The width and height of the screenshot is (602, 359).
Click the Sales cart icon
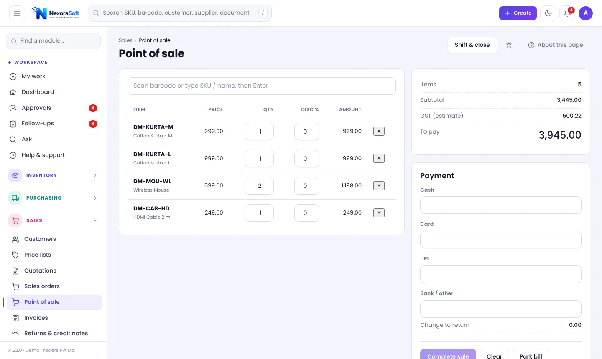click(x=15, y=220)
